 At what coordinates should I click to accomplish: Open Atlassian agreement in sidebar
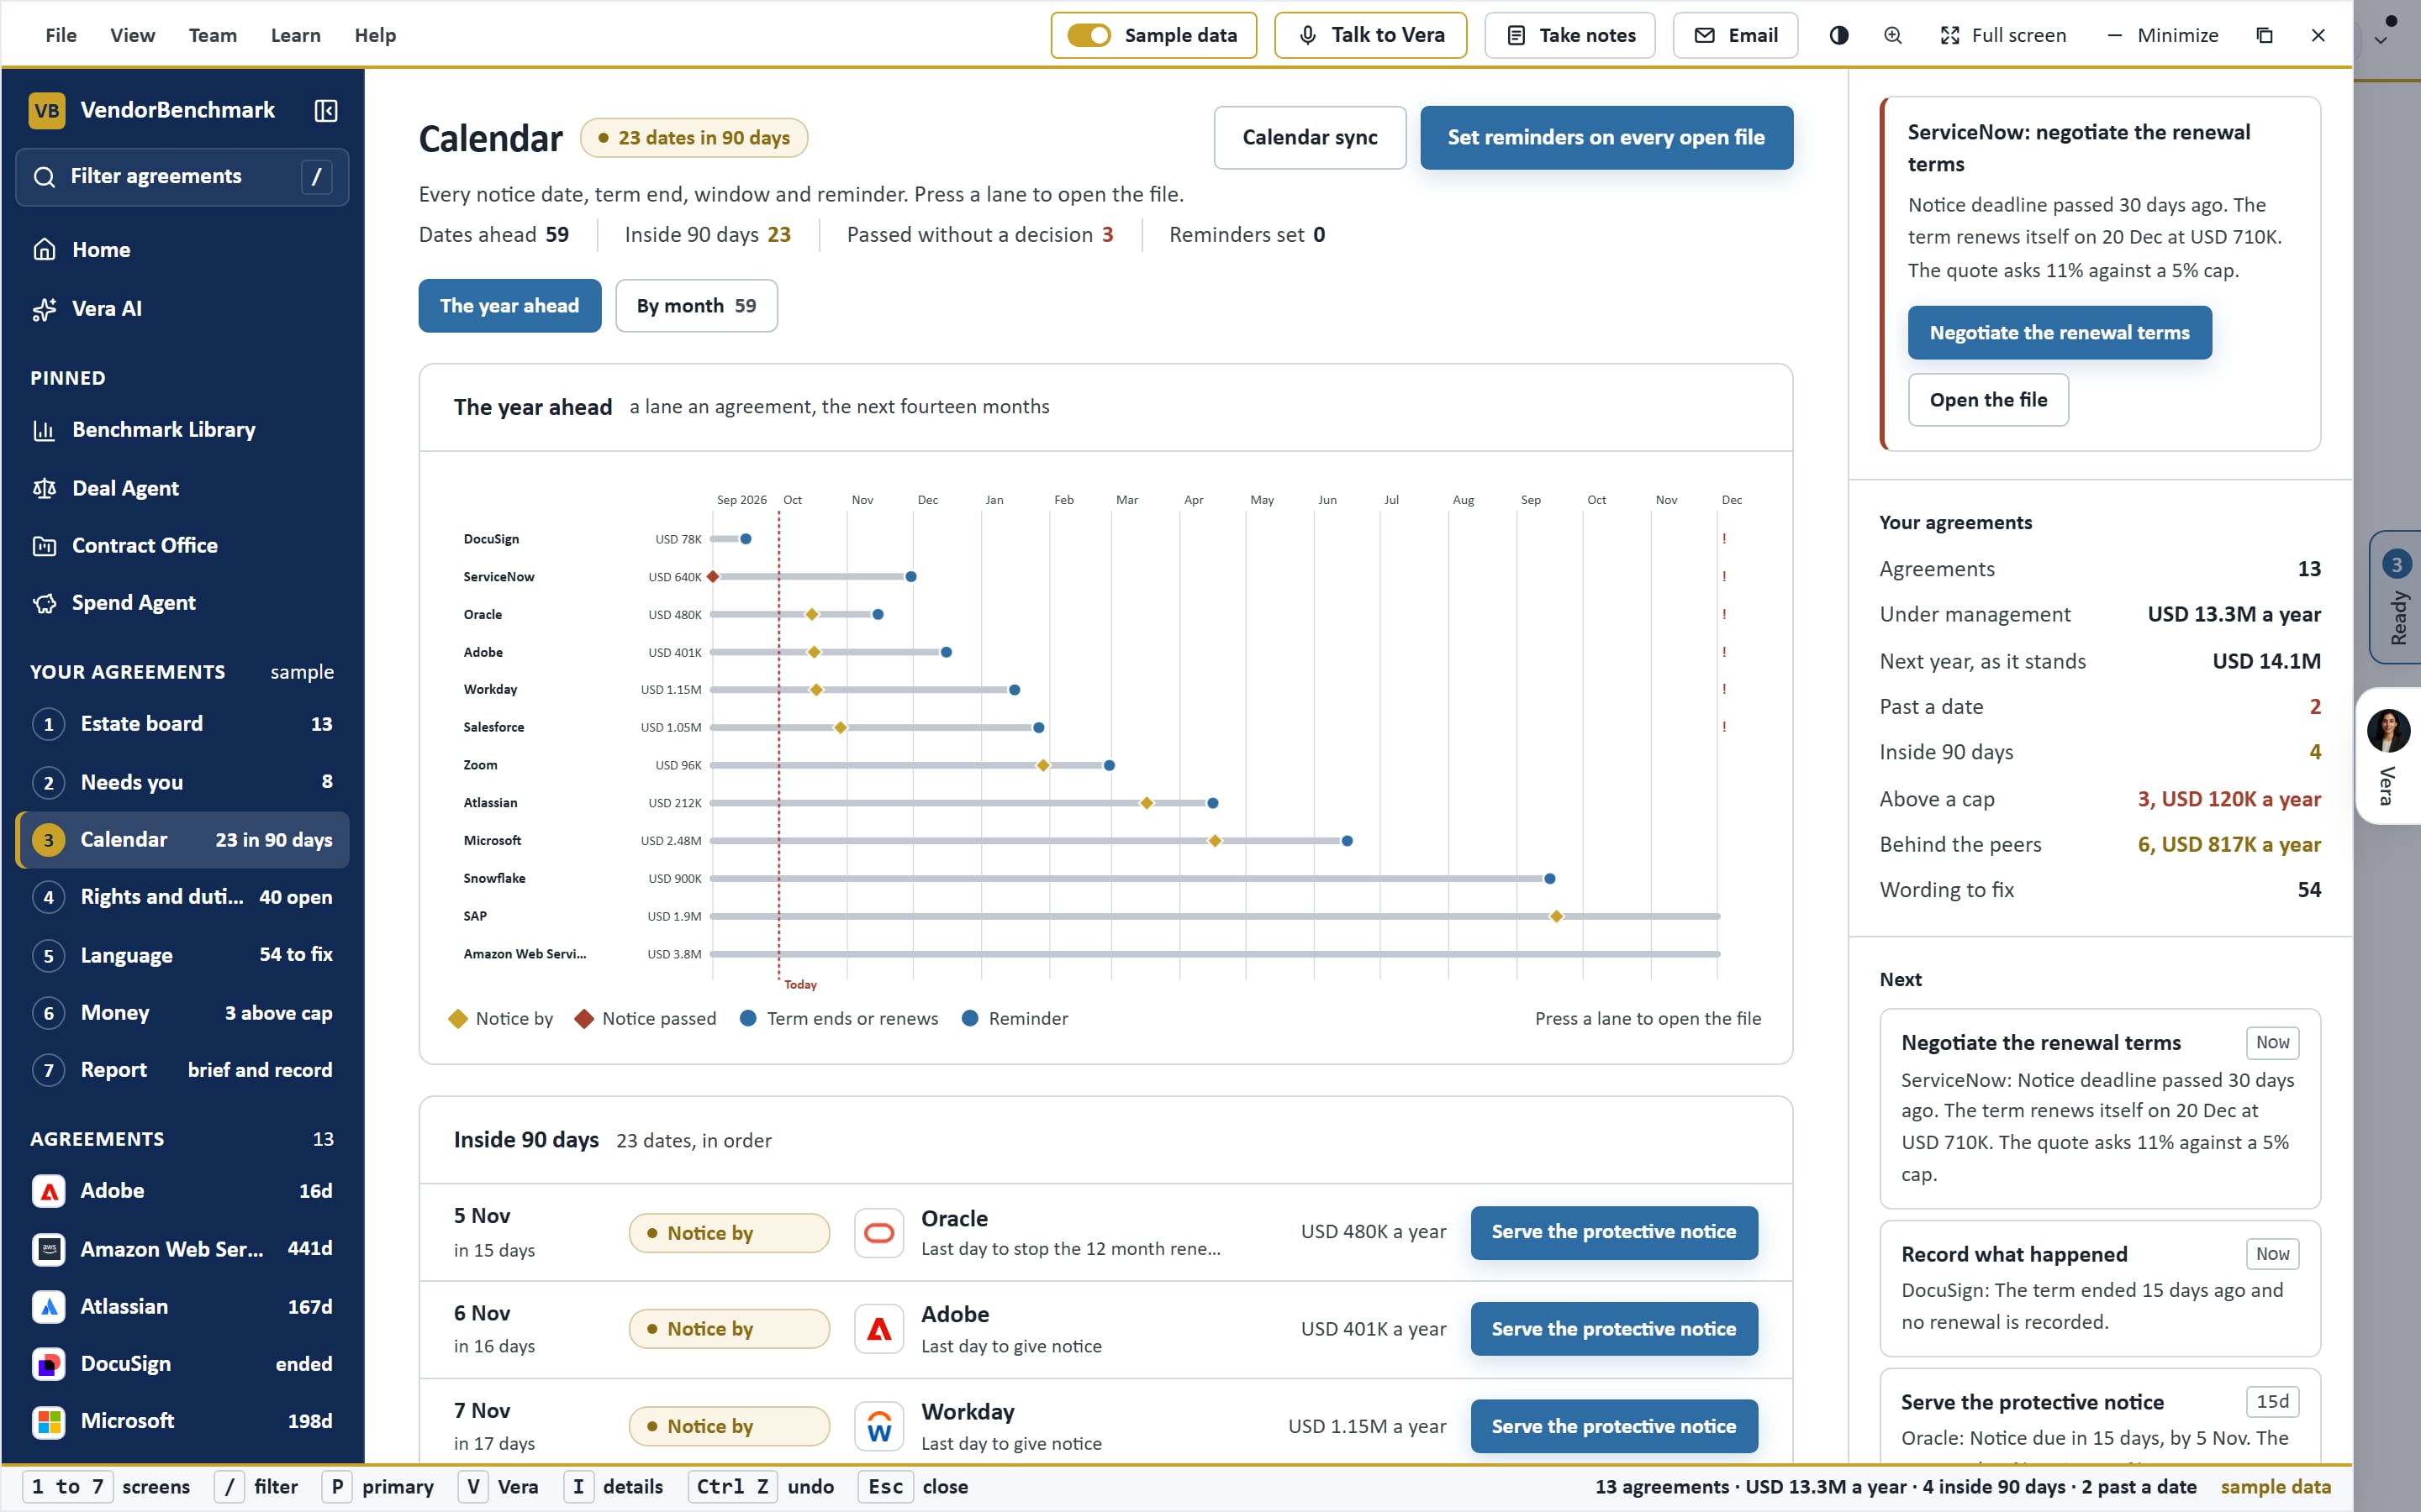click(x=182, y=1307)
